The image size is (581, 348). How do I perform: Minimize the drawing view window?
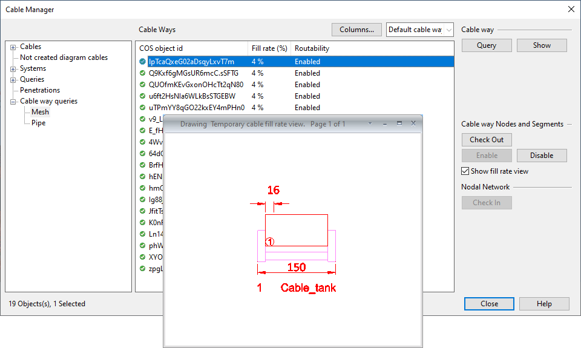(x=384, y=123)
